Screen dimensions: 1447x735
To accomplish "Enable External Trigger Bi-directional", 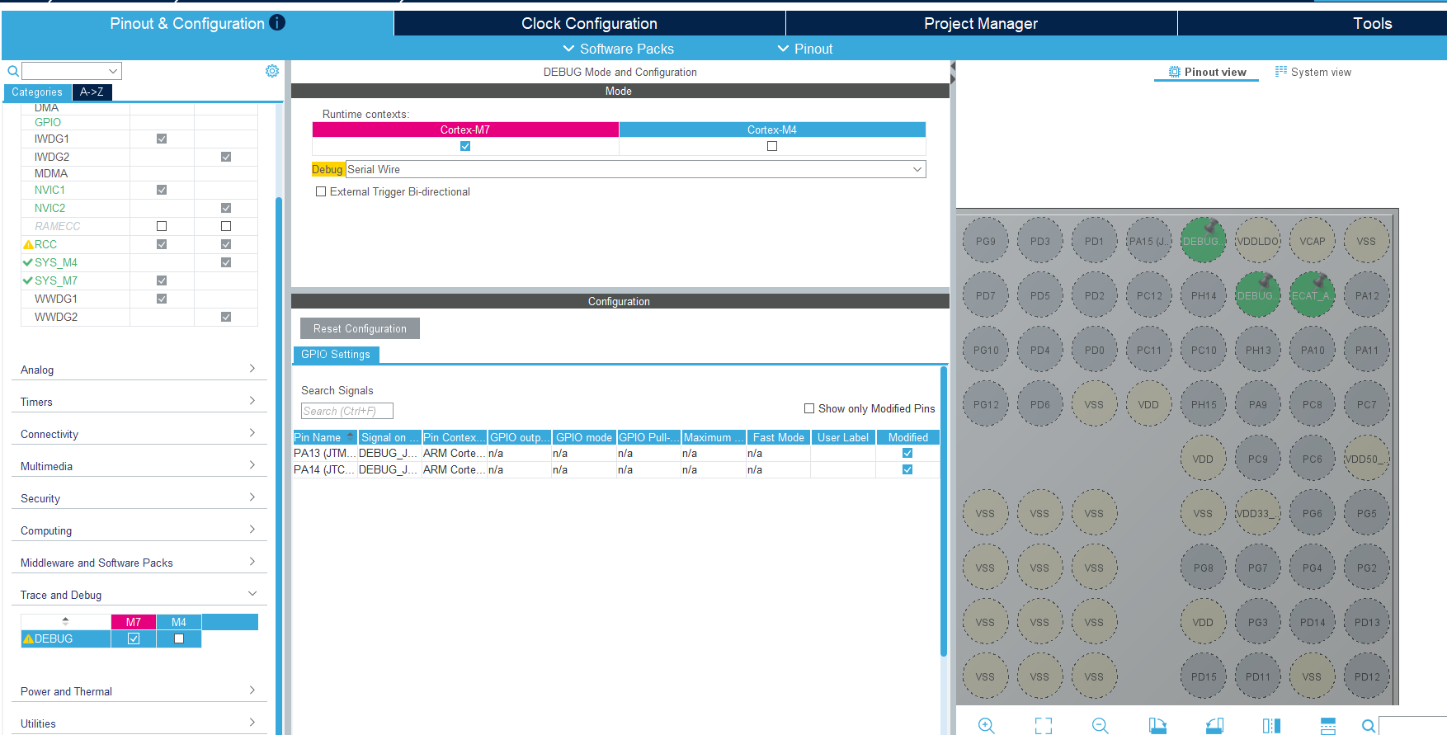I will [321, 191].
